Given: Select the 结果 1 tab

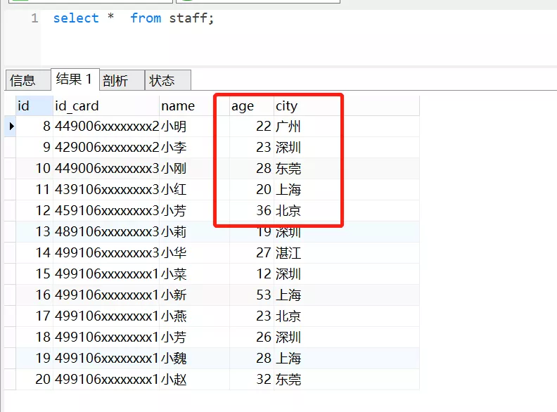Looking at the screenshot, I should [75, 79].
